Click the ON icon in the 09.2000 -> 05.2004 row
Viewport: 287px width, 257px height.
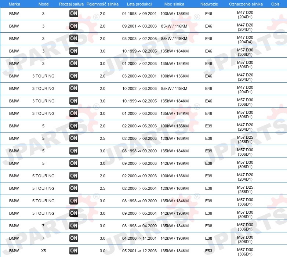click(74, 213)
